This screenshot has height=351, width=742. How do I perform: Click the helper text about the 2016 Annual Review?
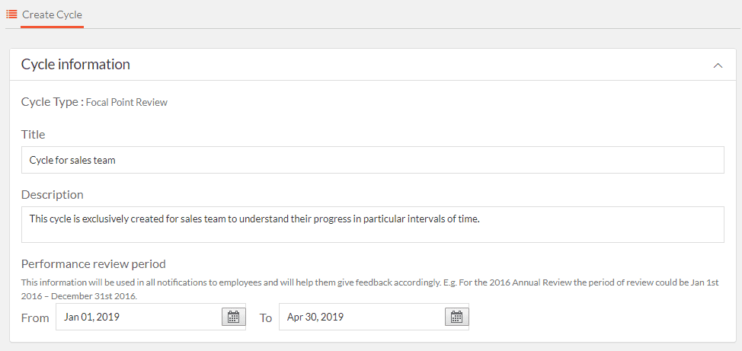coord(370,289)
